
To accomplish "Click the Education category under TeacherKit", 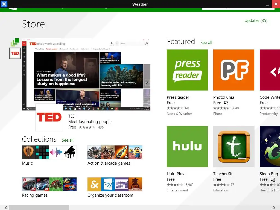I will (x=221, y=190).
